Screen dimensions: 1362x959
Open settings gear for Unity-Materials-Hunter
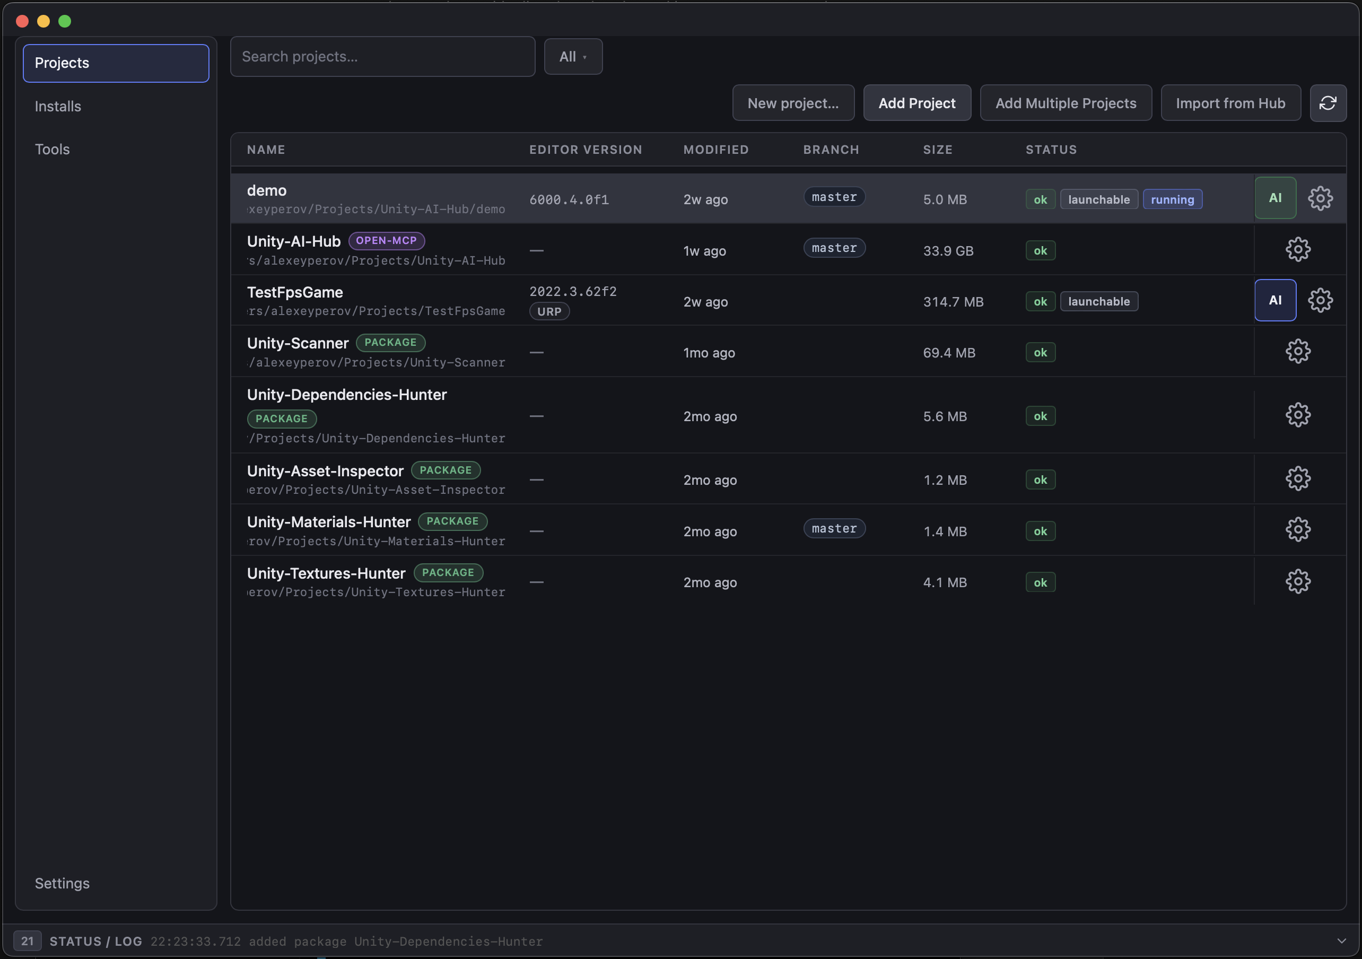1298,529
